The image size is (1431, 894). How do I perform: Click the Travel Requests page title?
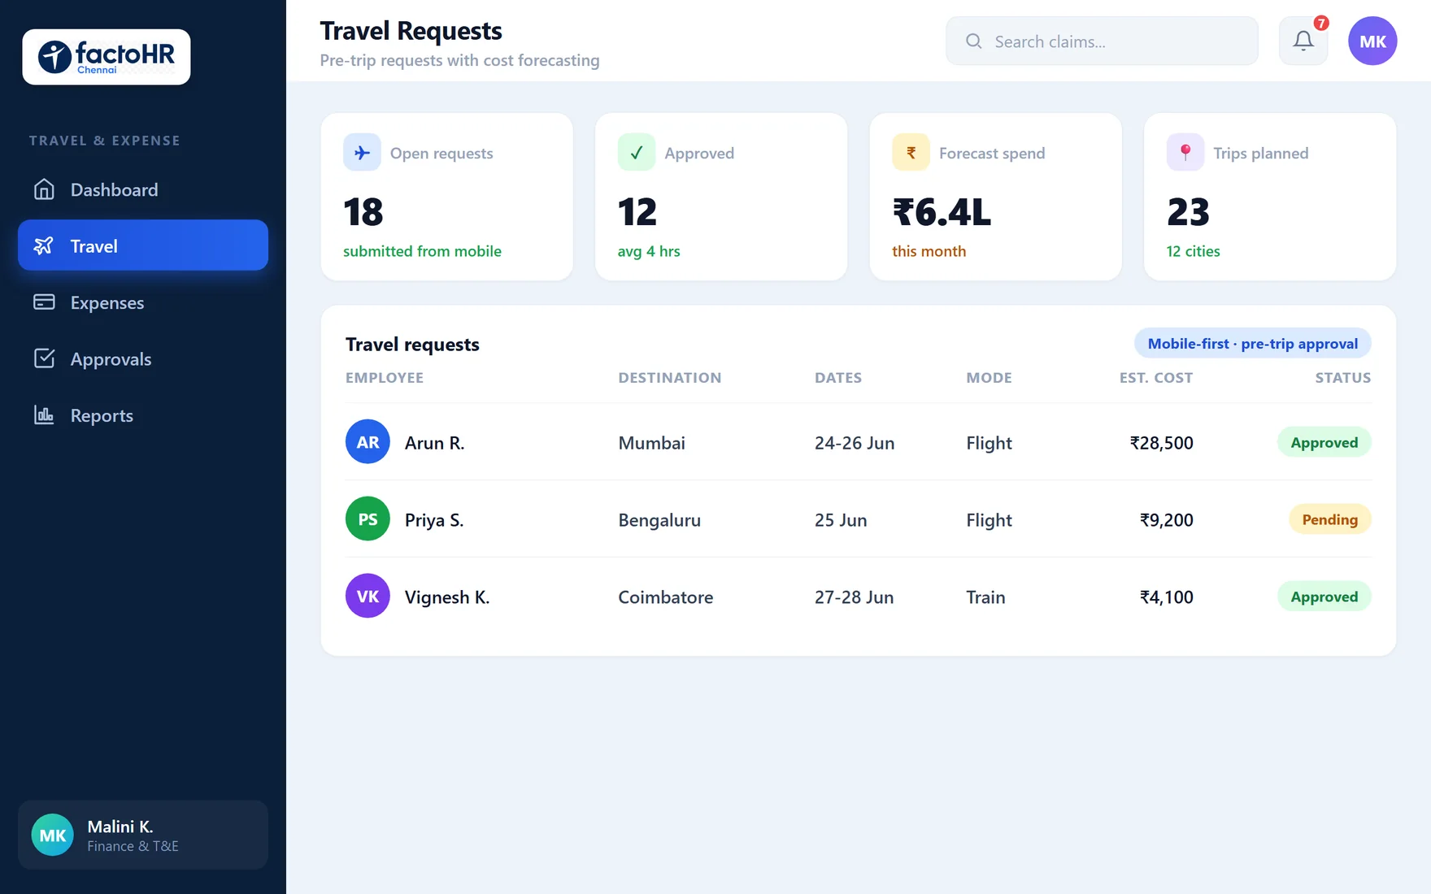(411, 31)
